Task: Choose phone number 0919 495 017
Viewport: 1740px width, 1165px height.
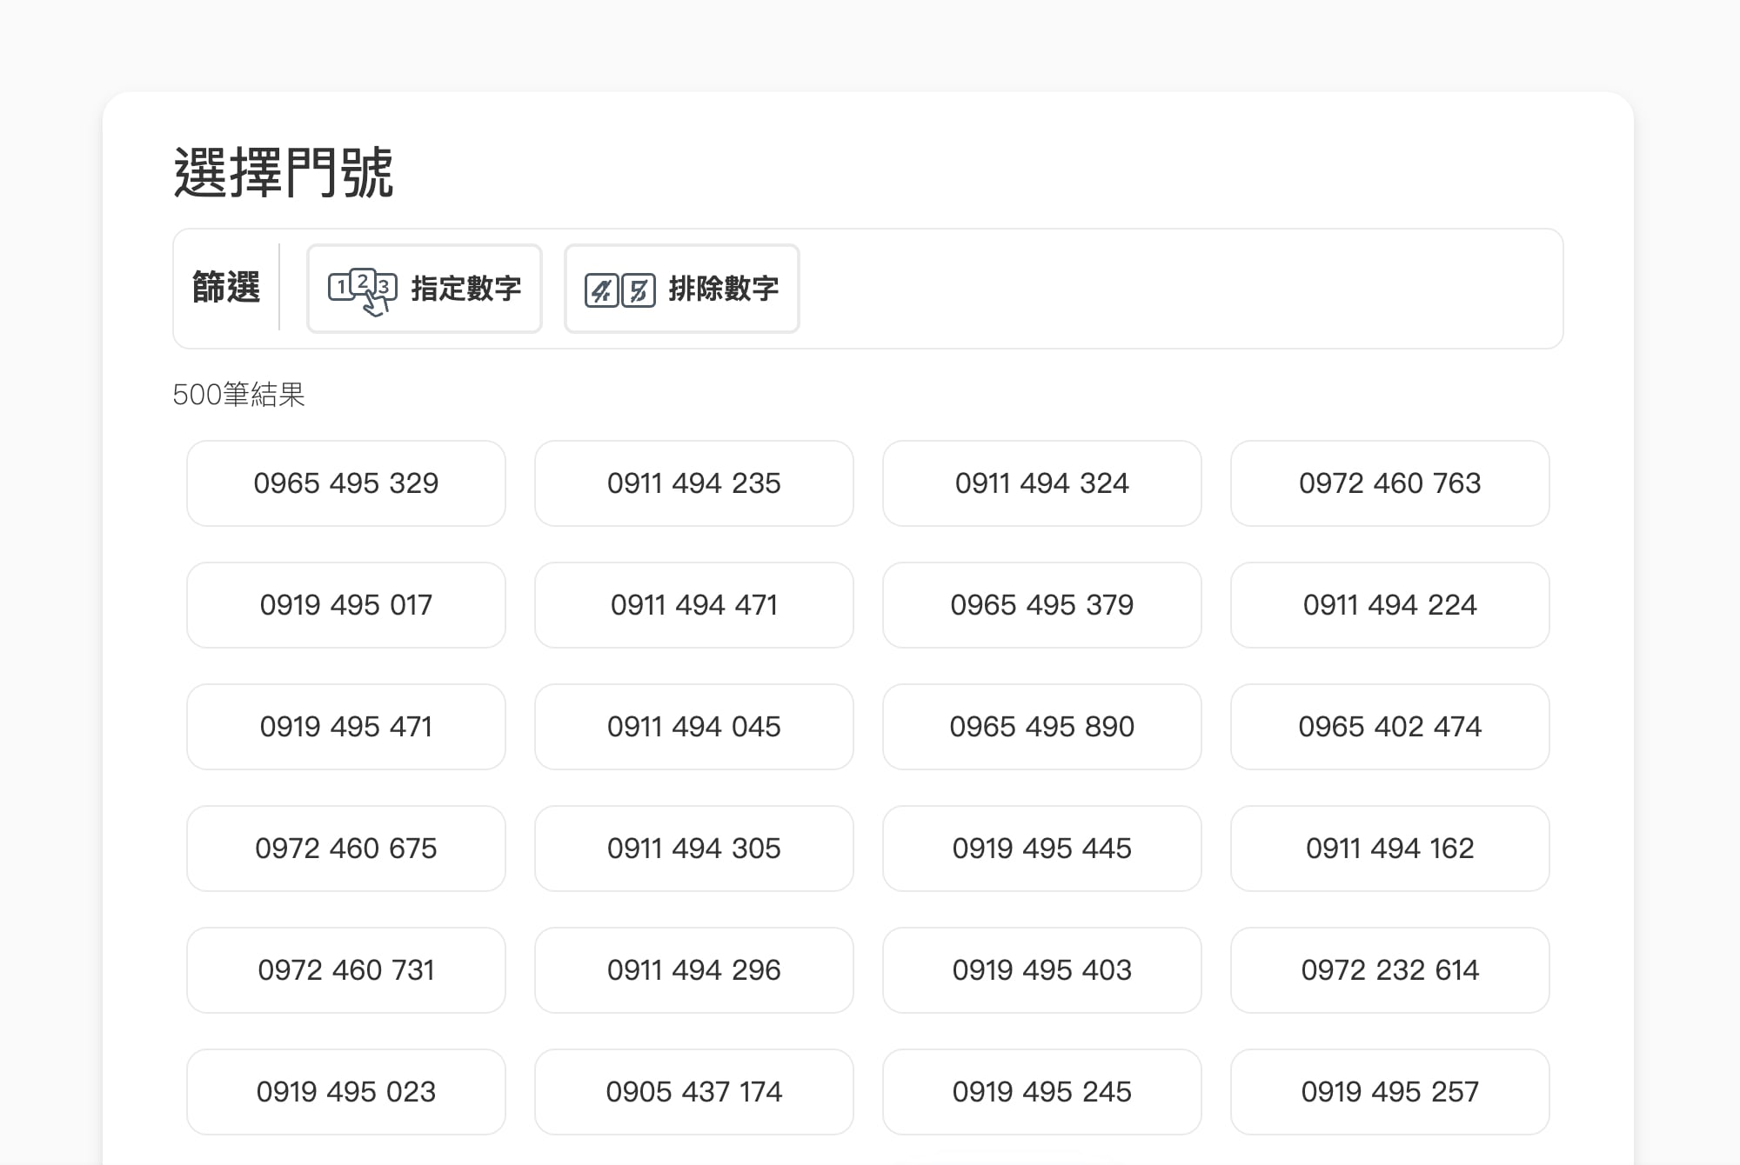Action: (346, 605)
